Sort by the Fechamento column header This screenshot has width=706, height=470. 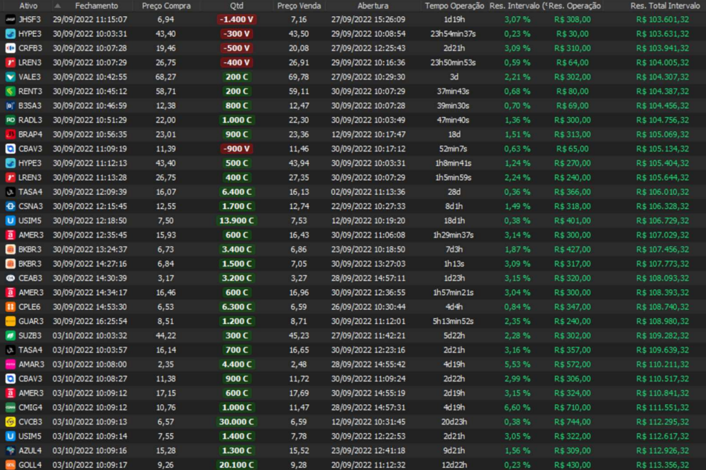pos(96,6)
